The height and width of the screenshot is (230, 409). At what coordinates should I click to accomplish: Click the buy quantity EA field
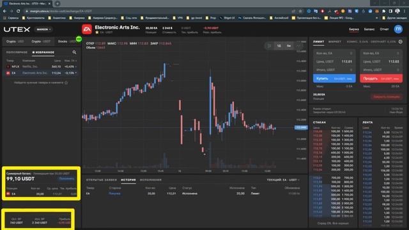coord(334,53)
